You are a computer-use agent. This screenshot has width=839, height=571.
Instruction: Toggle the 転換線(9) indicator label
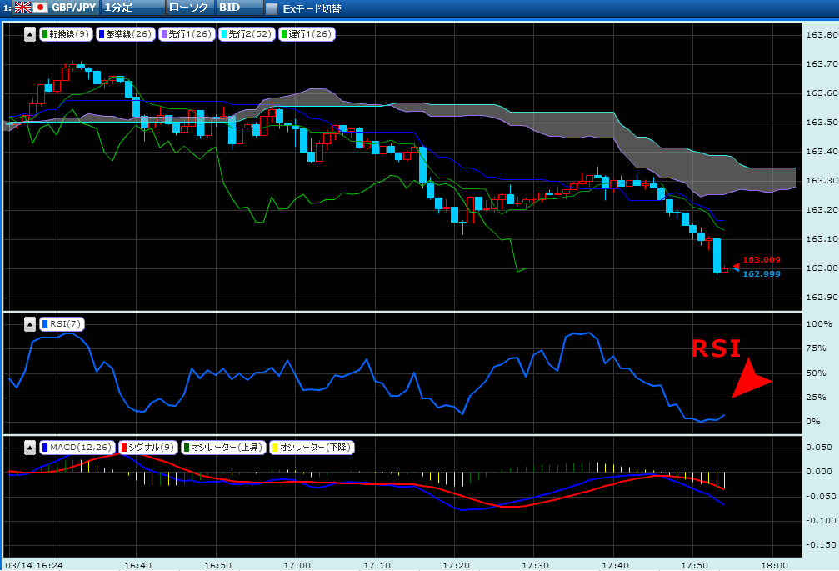66,34
